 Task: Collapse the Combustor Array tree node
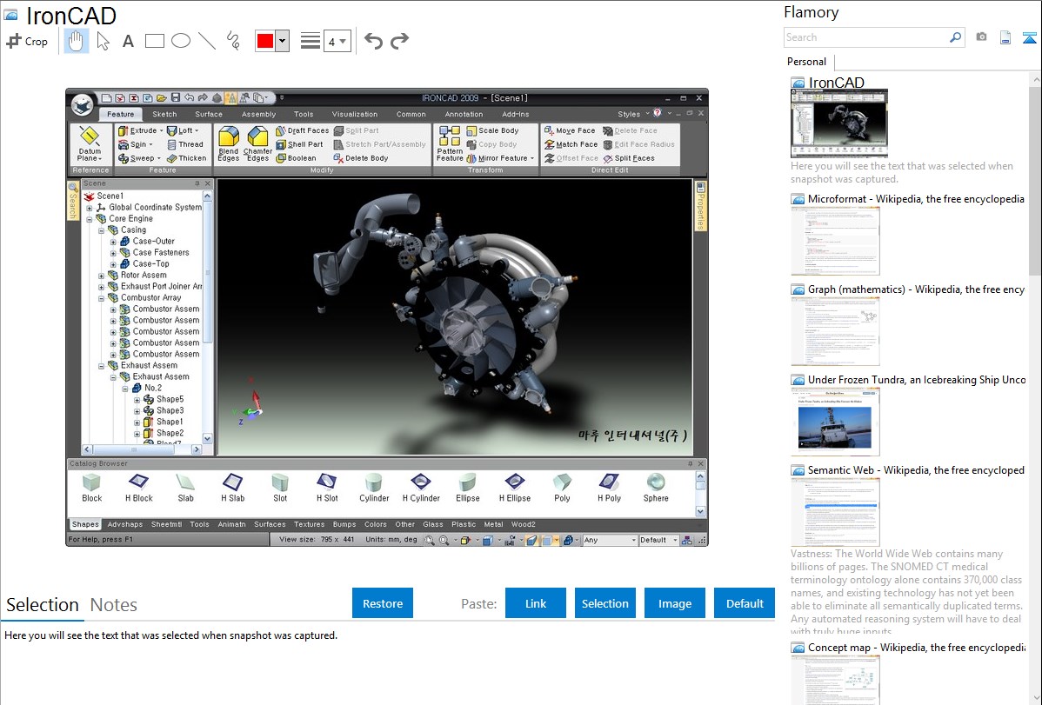tap(101, 297)
